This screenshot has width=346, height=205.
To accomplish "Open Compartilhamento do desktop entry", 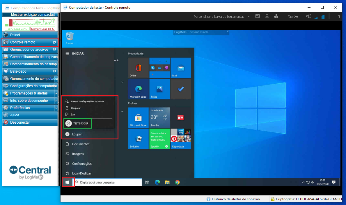I will (30, 64).
